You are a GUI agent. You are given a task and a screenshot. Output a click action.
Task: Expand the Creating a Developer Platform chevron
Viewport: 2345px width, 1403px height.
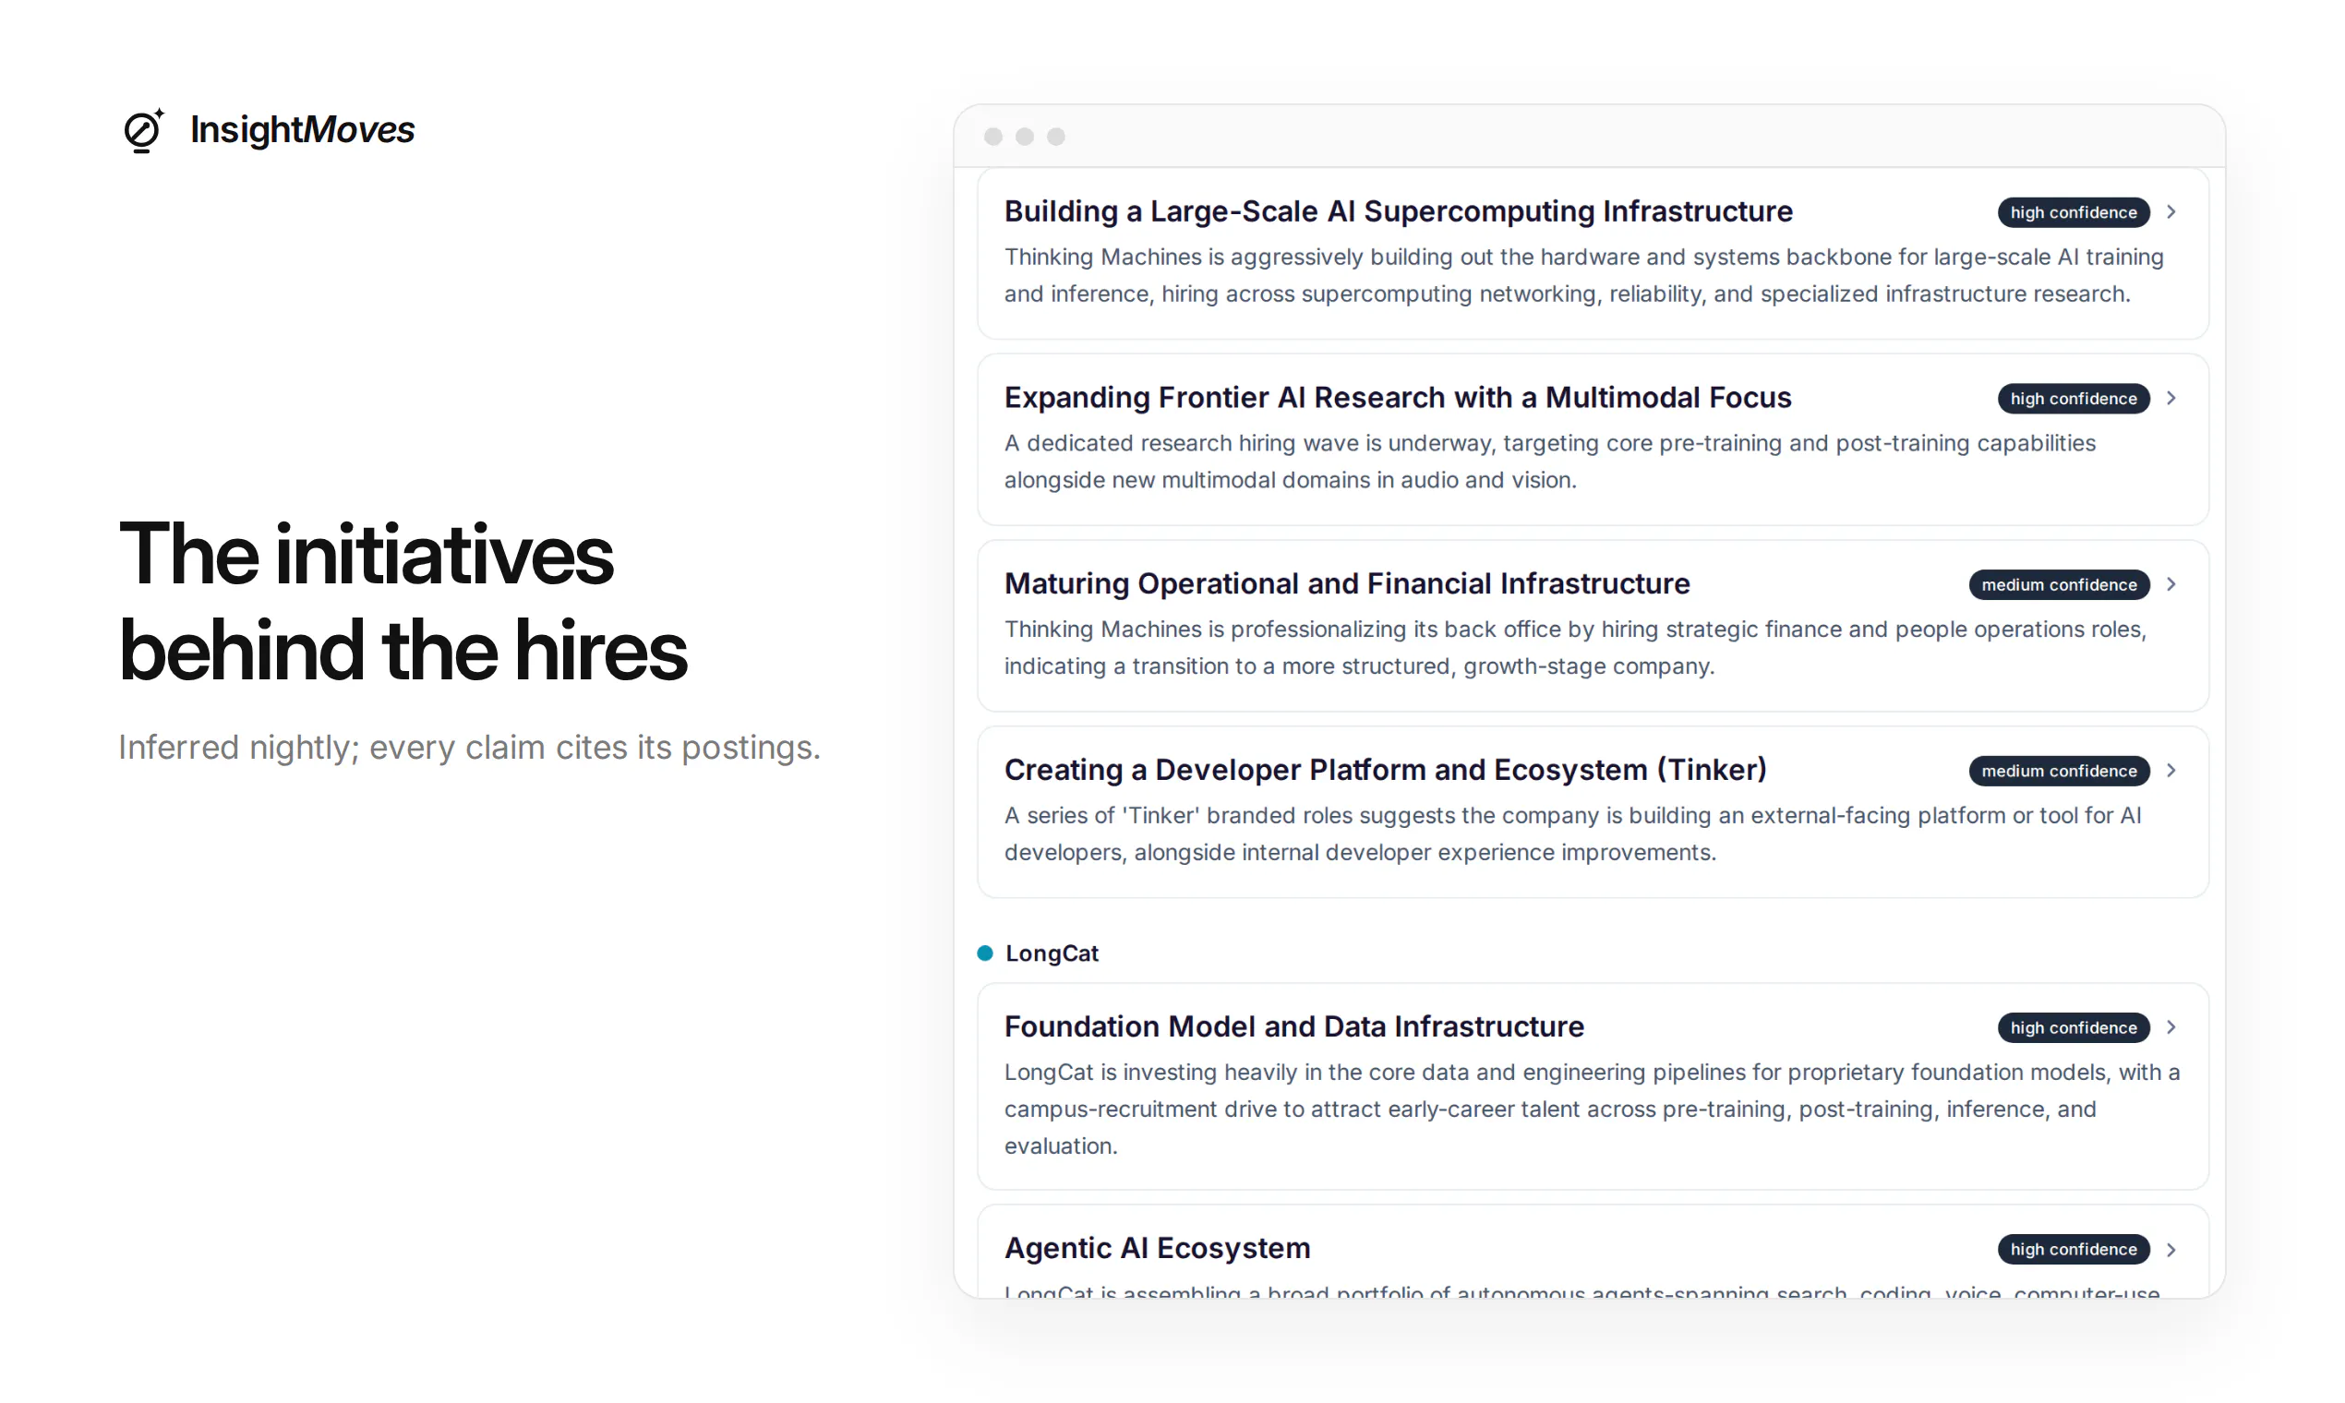coord(2171,771)
